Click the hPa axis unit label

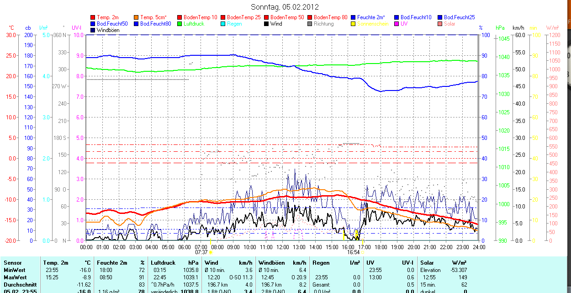tap(501, 28)
